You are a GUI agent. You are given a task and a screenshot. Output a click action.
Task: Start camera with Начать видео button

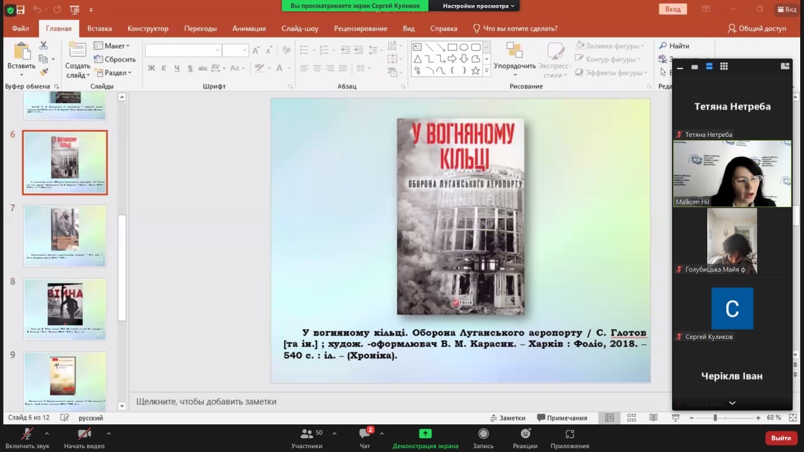tap(84, 438)
